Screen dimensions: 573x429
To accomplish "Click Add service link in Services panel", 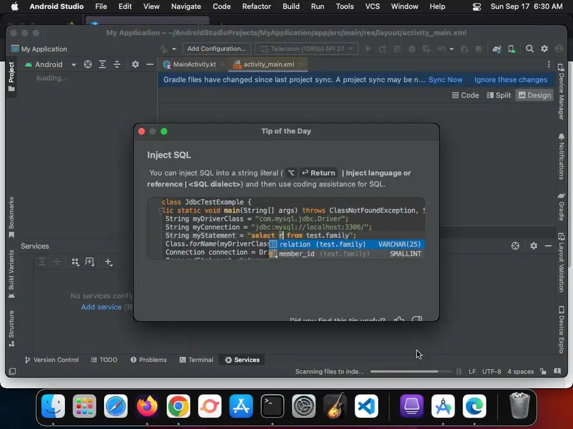I will coord(101,307).
